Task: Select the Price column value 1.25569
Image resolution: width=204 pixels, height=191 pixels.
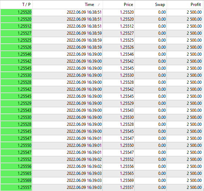Action: (x=127, y=180)
